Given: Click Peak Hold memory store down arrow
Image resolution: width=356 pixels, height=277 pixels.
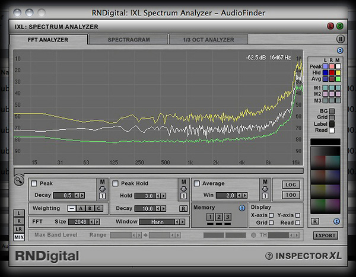Looking at the screenshot, I should [184, 189].
